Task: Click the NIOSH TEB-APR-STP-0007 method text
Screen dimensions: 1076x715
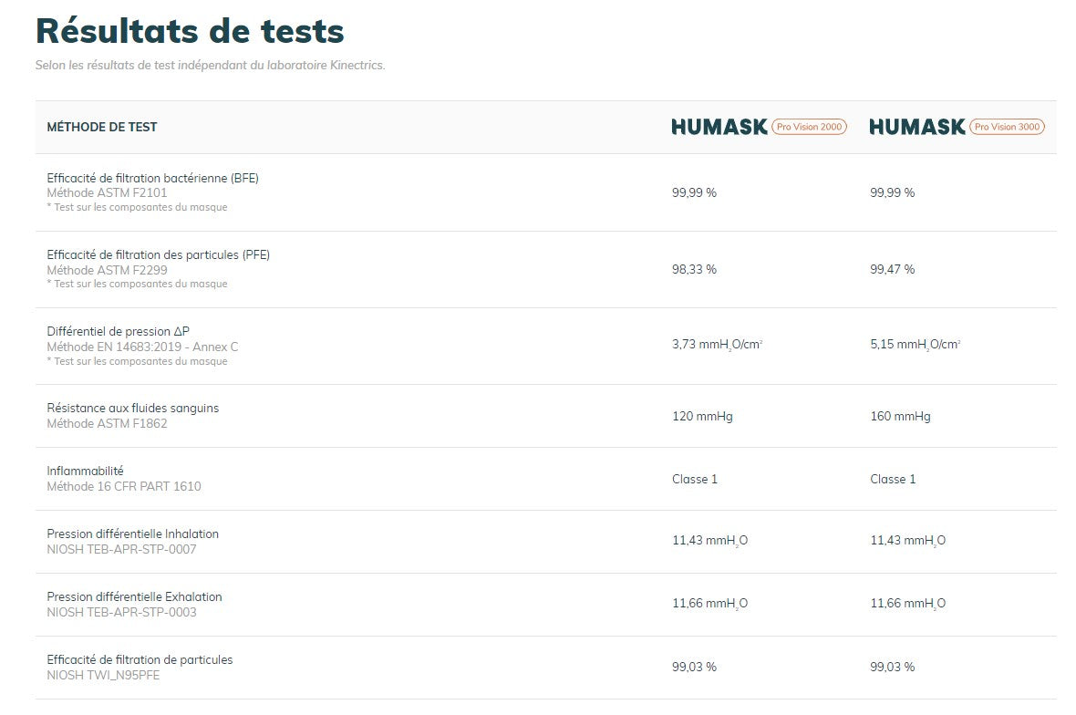Action: pos(121,550)
